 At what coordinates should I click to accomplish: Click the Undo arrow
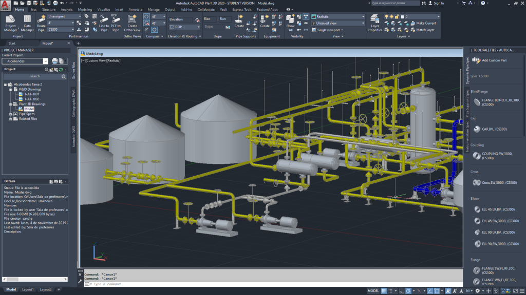(62, 3)
